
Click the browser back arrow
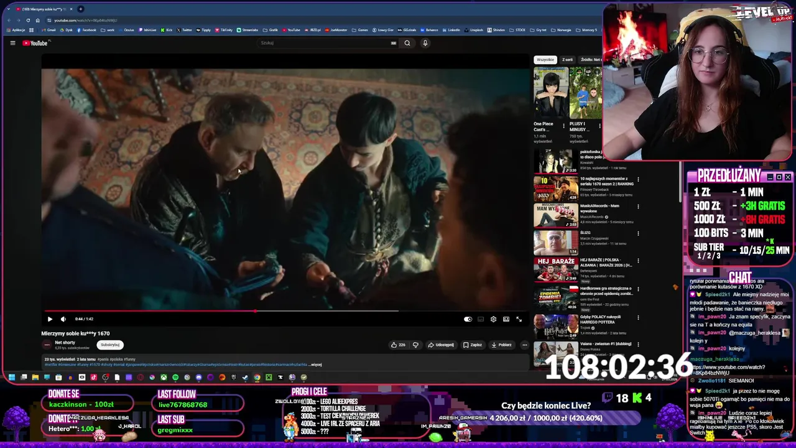coord(9,20)
